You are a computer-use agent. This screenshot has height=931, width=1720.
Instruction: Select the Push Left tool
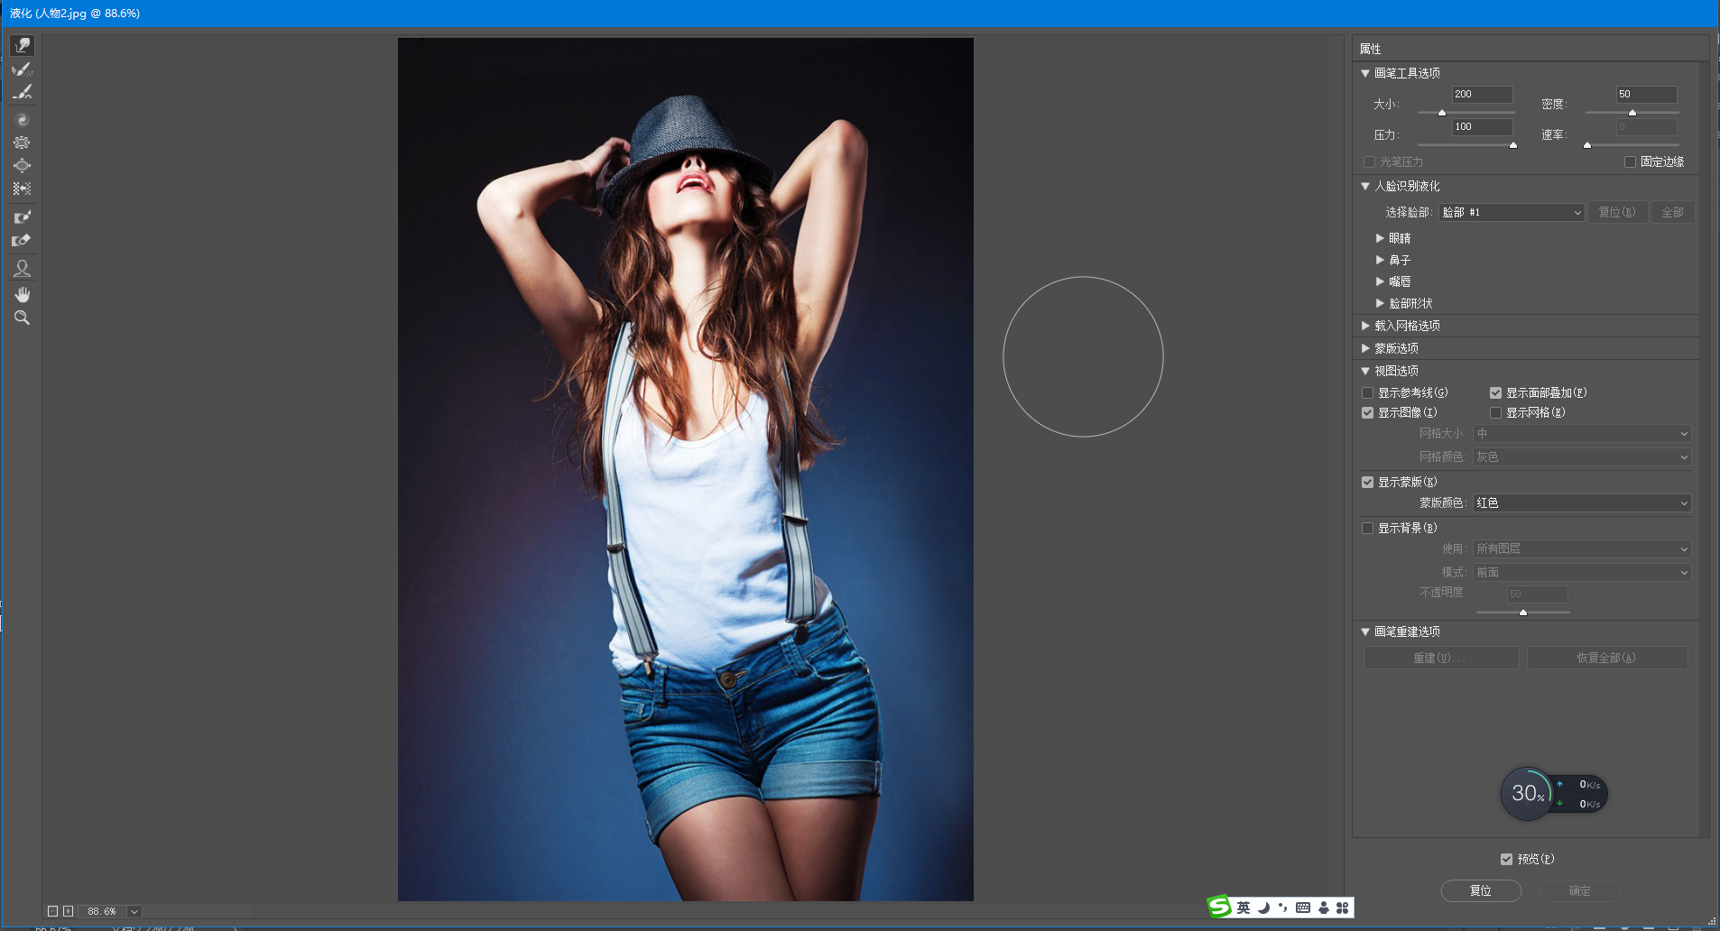pyautogui.click(x=22, y=189)
